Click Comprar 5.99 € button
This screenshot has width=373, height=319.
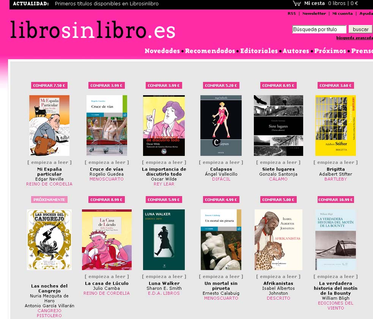pos(164,200)
